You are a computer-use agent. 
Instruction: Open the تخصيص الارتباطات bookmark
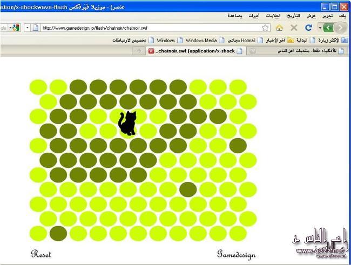133,40
